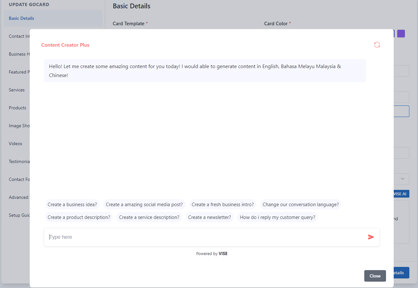Open Basic Details in sidebar
The height and width of the screenshot is (288, 418).
[x=21, y=18]
